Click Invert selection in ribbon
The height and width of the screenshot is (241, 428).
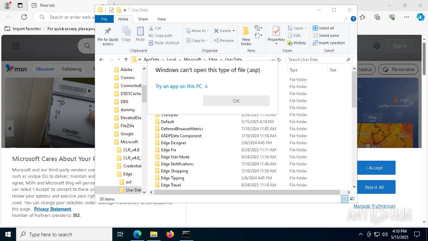[x=329, y=43]
